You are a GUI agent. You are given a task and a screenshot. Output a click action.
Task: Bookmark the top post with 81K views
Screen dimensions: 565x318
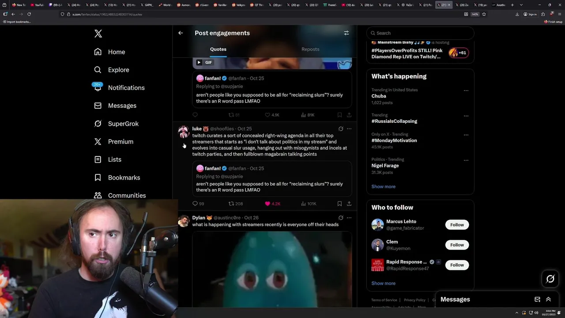pos(339,115)
